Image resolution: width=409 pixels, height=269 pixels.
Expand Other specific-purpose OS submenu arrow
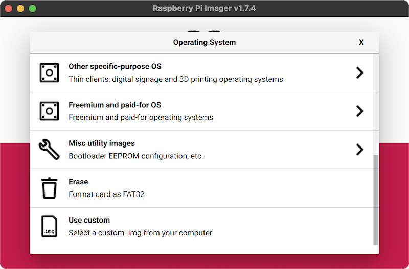pos(359,73)
